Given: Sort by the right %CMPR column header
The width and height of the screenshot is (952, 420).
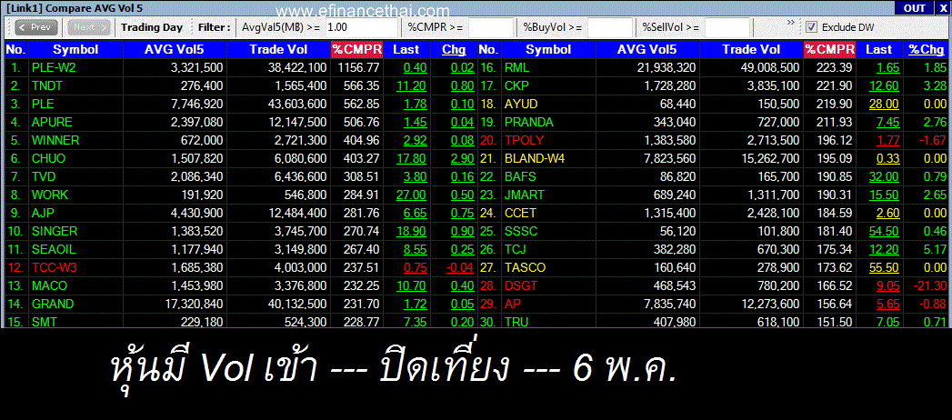Looking at the screenshot, I should pyautogui.click(x=829, y=50).
